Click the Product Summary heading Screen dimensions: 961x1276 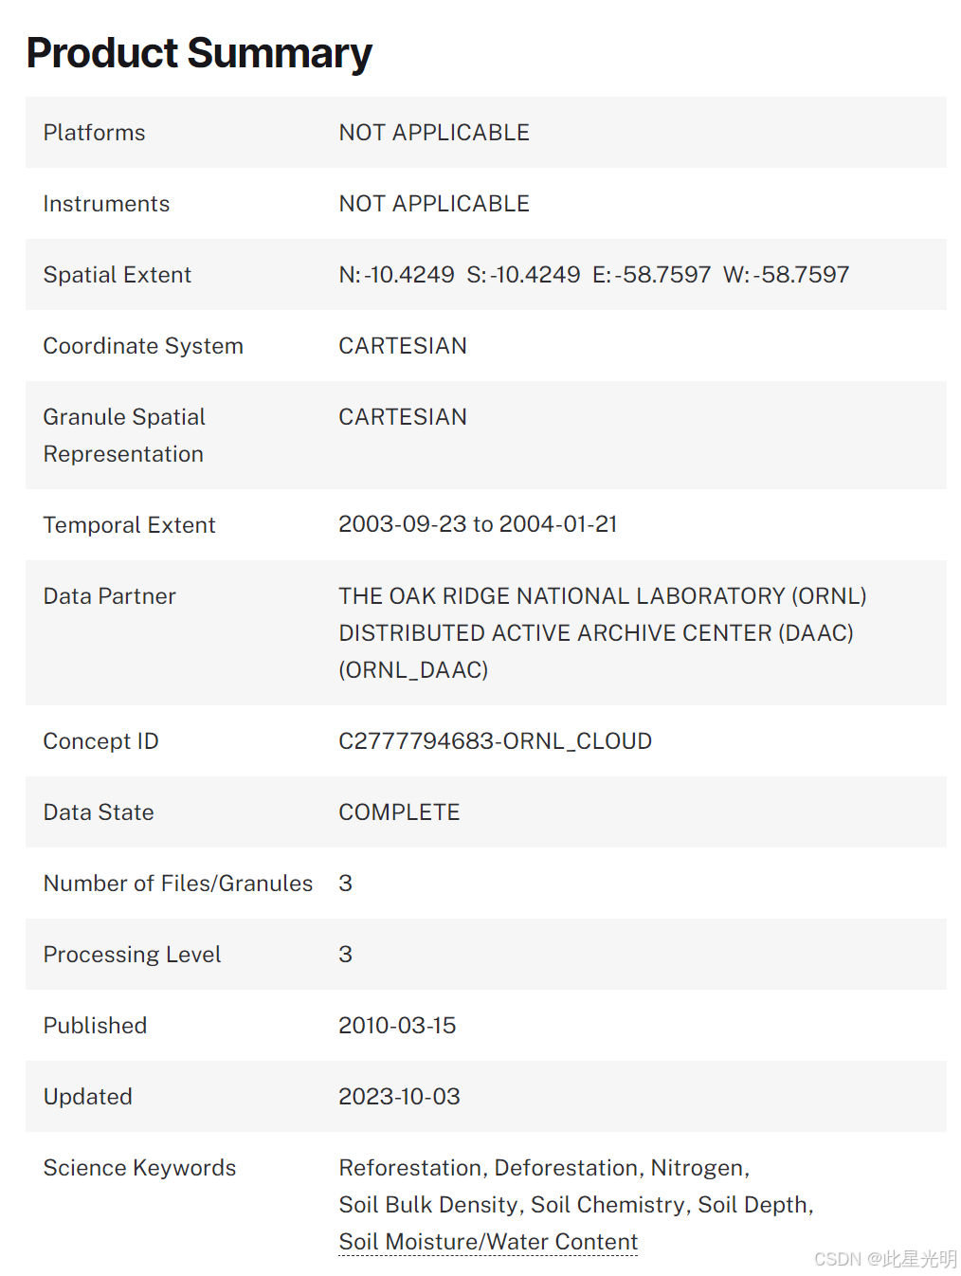coord(199,53)
